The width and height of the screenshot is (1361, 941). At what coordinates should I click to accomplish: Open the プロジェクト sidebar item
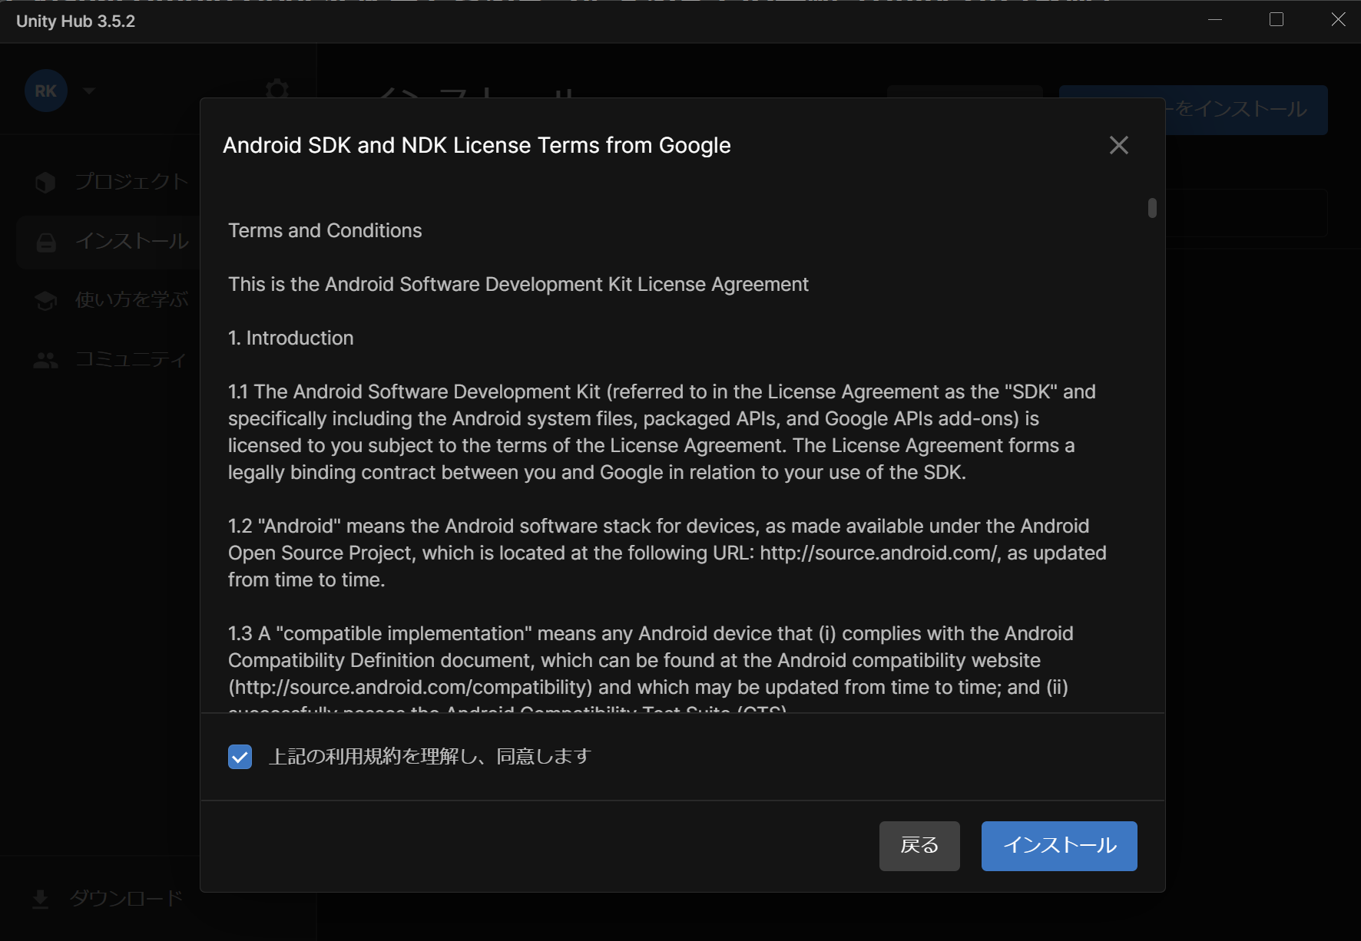[111, 182]
